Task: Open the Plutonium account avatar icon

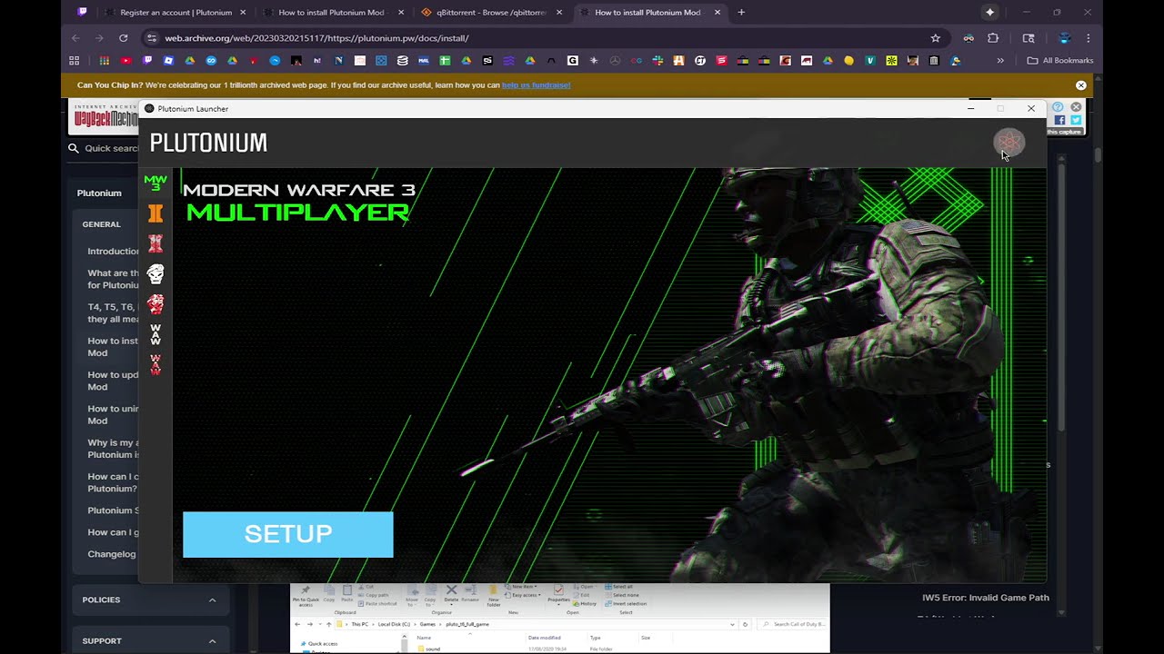Action: 1008,143
